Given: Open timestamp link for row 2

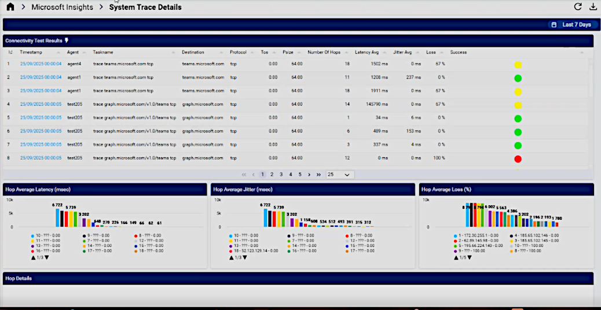Looking at the screenshot, I should coord(41,77).
